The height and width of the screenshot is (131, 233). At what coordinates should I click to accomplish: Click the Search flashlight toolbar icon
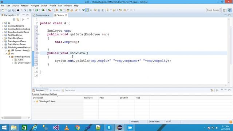[76, 10]
